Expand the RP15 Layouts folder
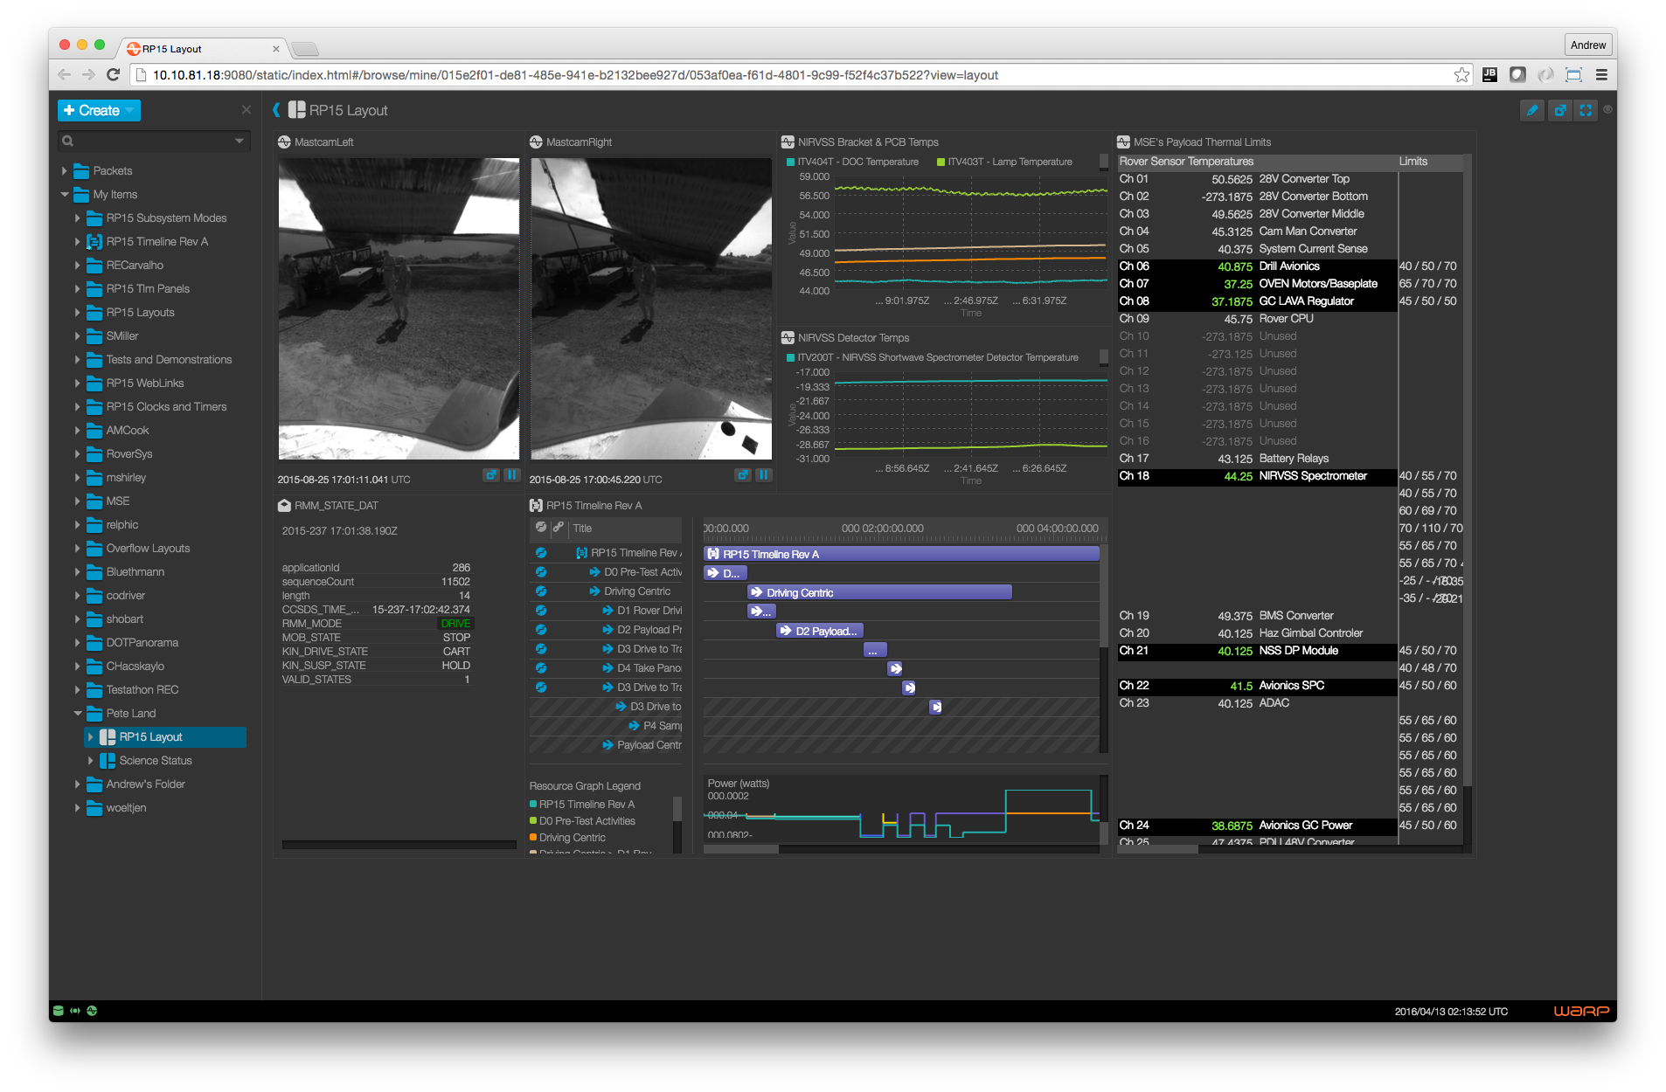This screenshot has height=1092, width=1666. click(78, 313)
